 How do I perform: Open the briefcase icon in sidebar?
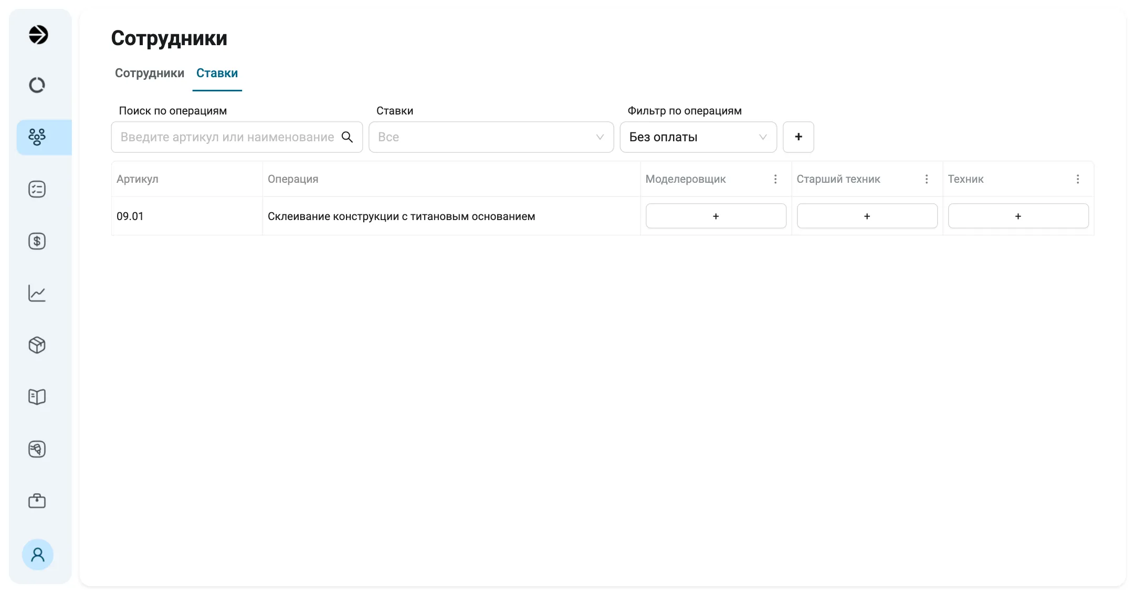tap(37, 501)
